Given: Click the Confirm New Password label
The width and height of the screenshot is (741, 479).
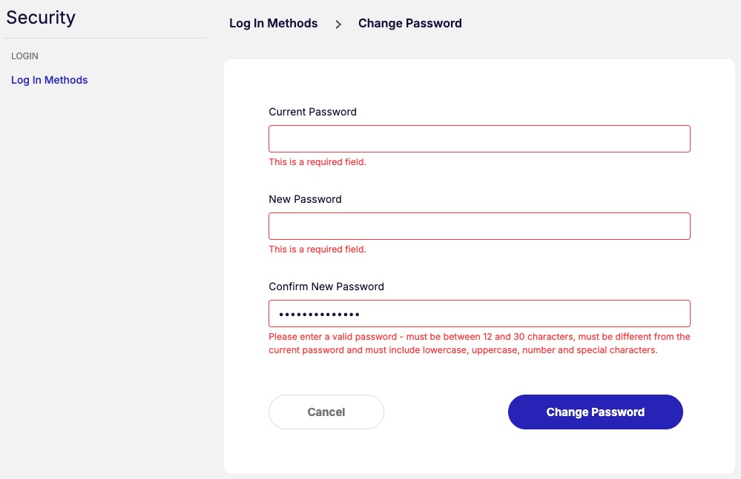Looking at the screenshot, I should coord(326,287).
